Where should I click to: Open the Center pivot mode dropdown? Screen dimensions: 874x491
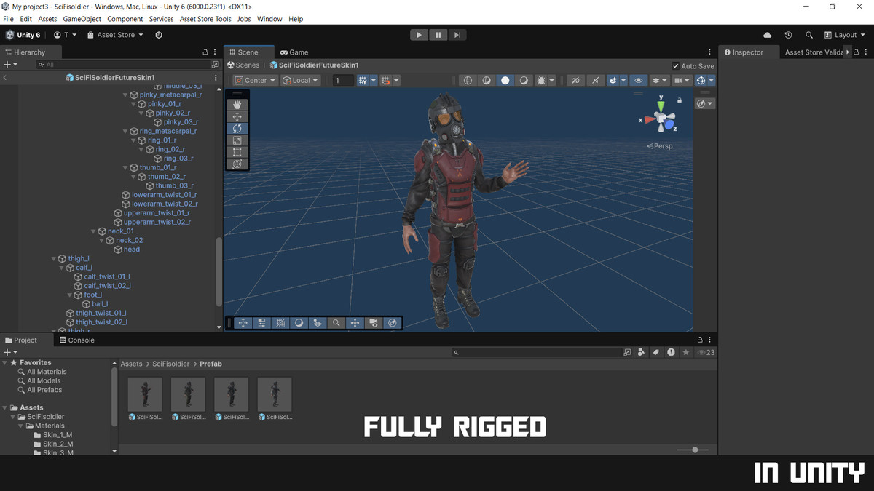click(255, 81)
